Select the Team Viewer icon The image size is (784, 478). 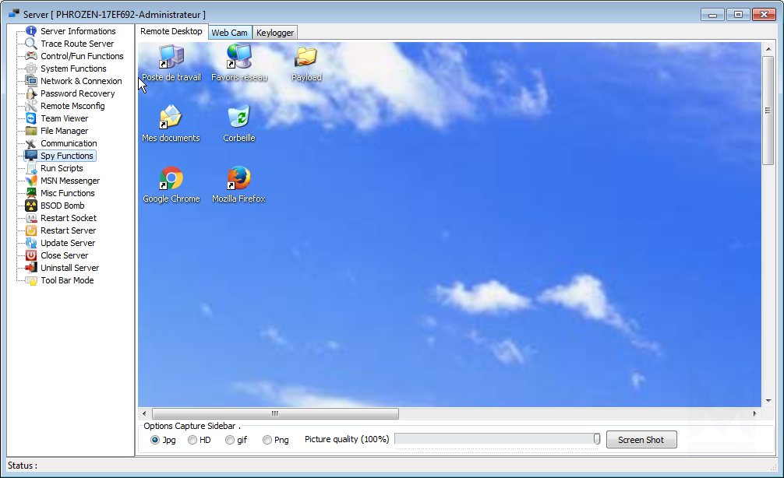coord(31,118)
